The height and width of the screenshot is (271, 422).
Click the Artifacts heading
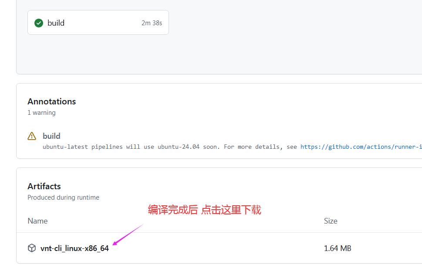pos(44,186)
